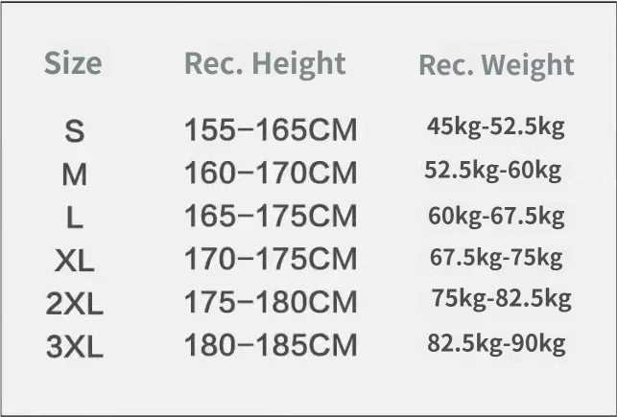Viewport: 617px width, 417px height.
Task: Click the 170–175CM height value
Action: point(271,259)
